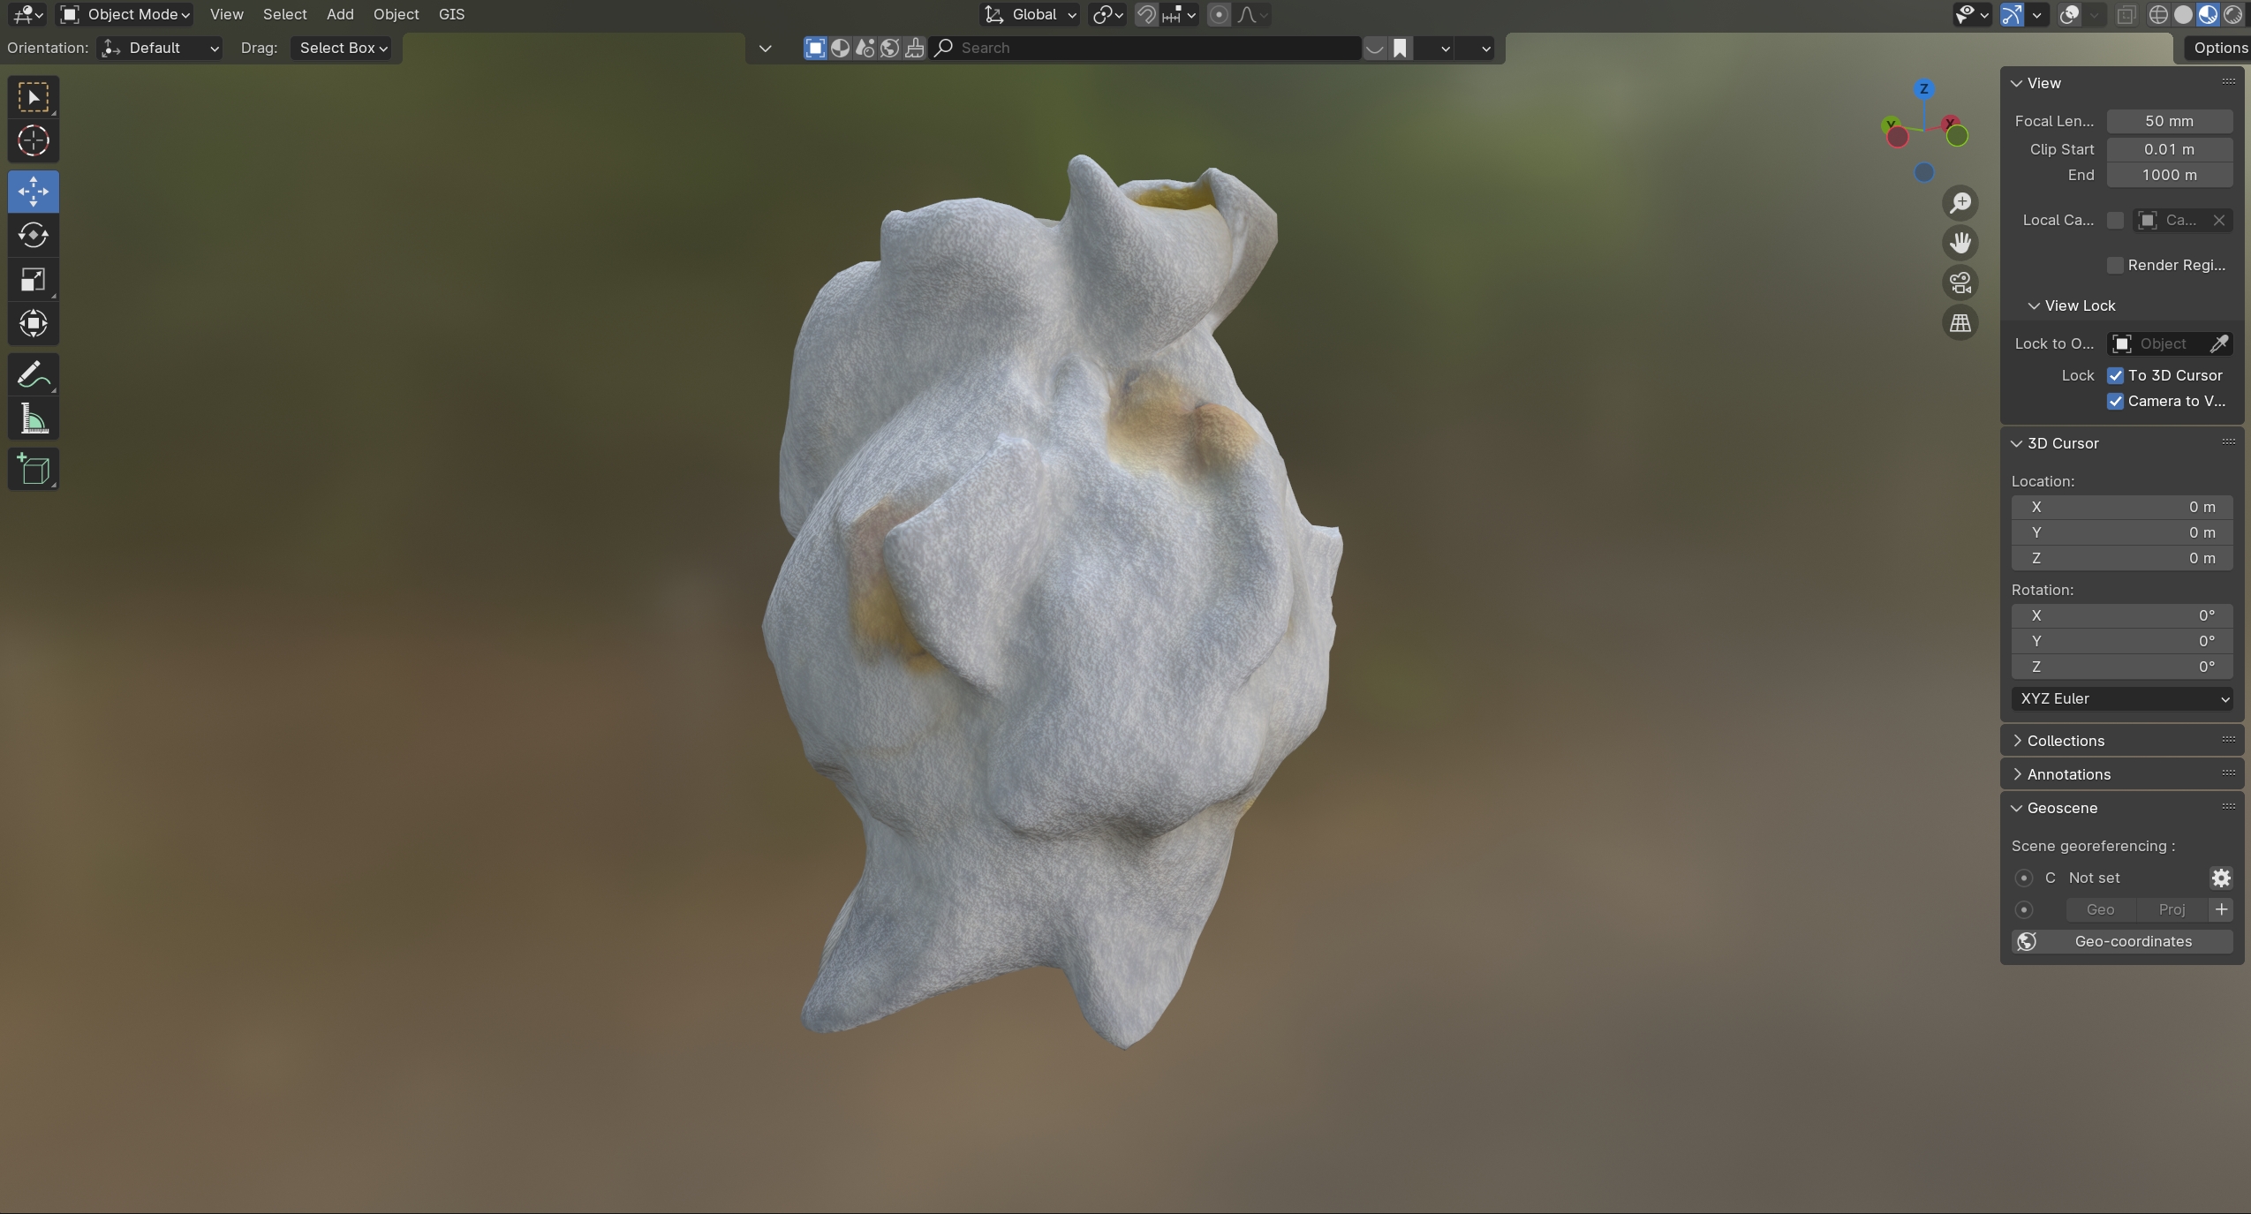Toggle camera view icon in viewport
This screenshot has height=1214, width=2251.
[x=1960, y=283]
